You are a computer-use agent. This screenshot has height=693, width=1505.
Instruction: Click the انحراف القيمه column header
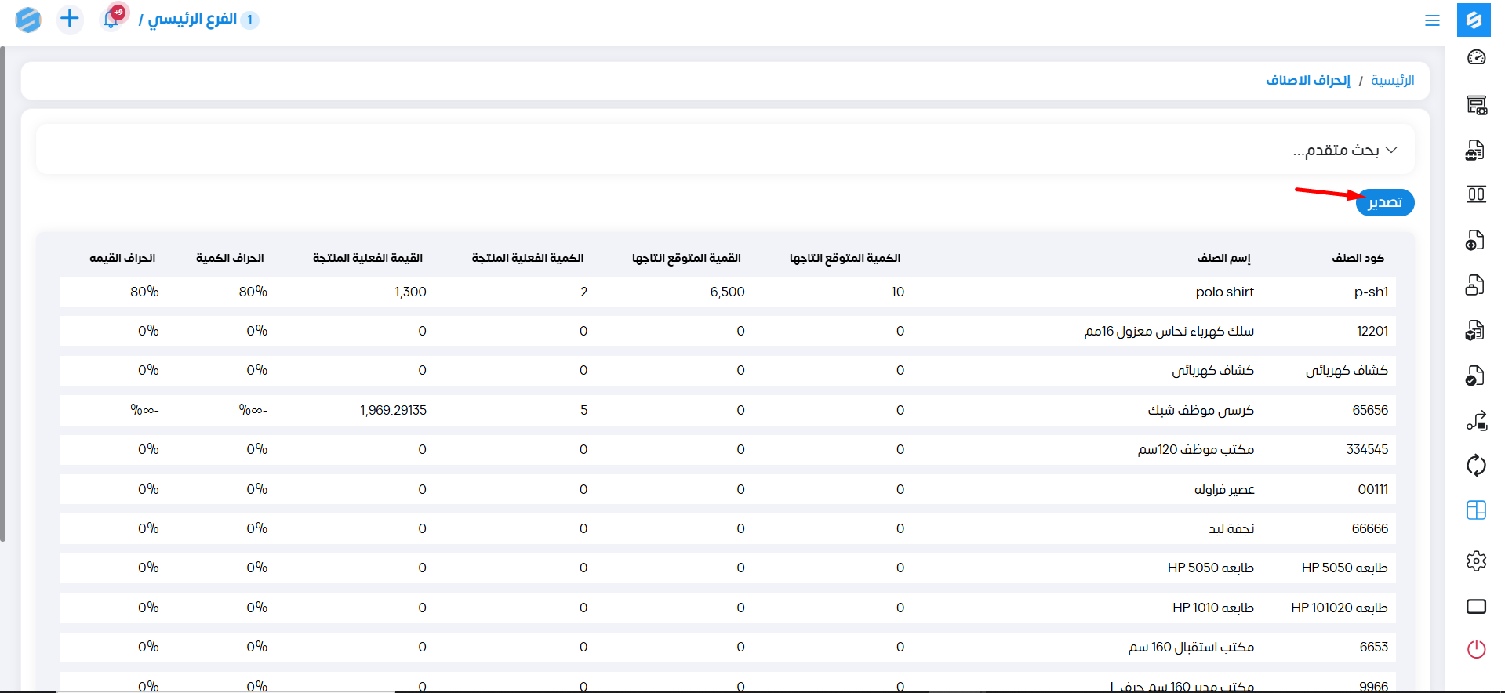click(x=122, y=258)
